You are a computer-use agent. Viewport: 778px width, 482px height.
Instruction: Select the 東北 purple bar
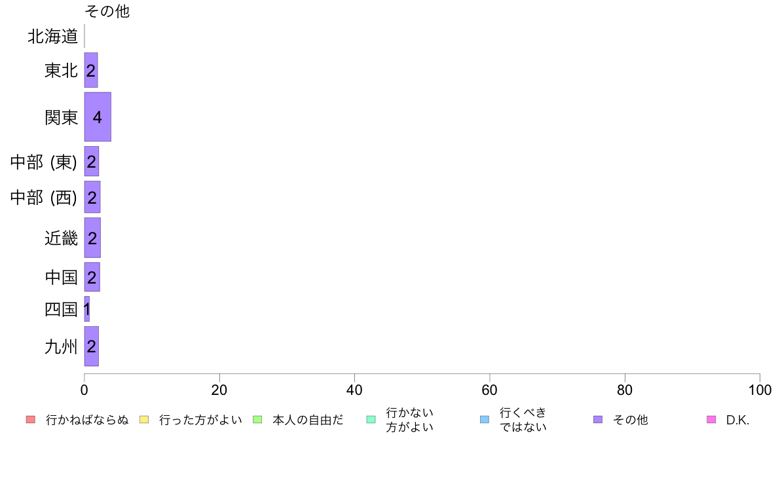click(x=91, y=70)
